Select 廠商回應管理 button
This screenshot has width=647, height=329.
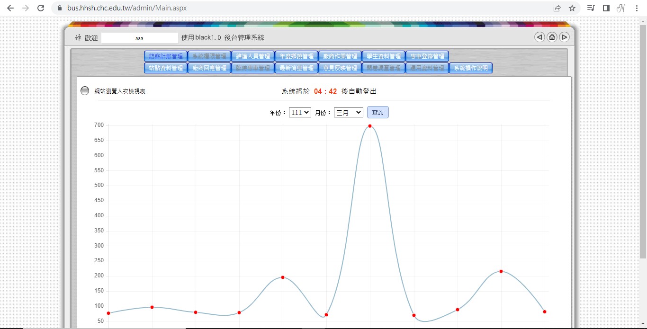tap(209, 68)
